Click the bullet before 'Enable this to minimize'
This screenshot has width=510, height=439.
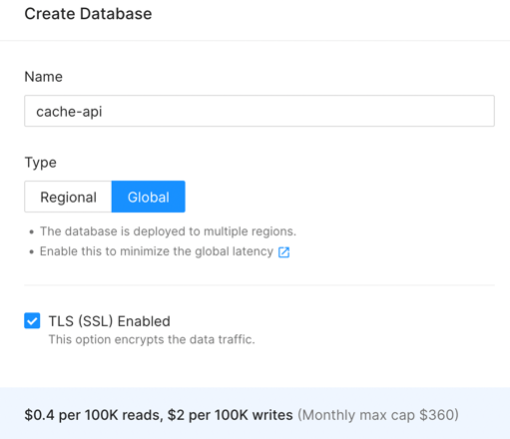coord(32,251)
